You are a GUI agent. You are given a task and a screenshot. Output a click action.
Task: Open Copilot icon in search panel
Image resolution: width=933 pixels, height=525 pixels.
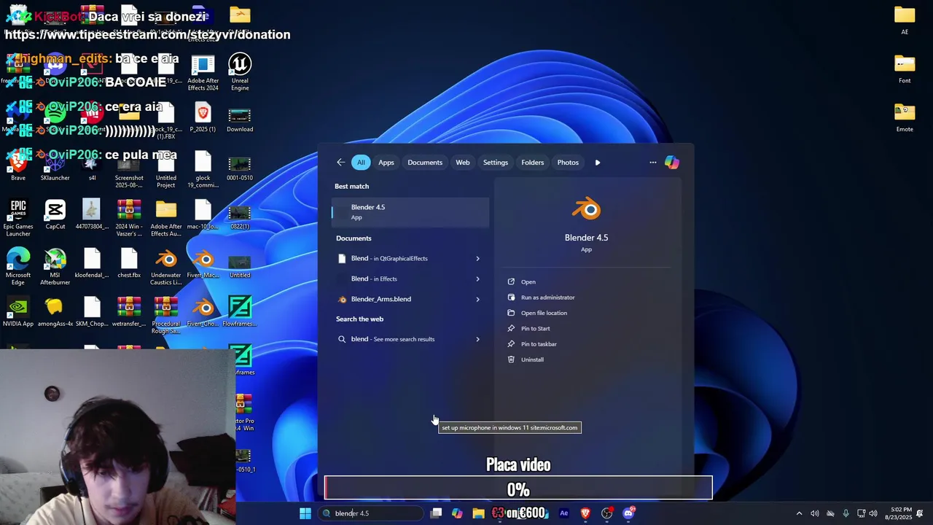(672, 163)
